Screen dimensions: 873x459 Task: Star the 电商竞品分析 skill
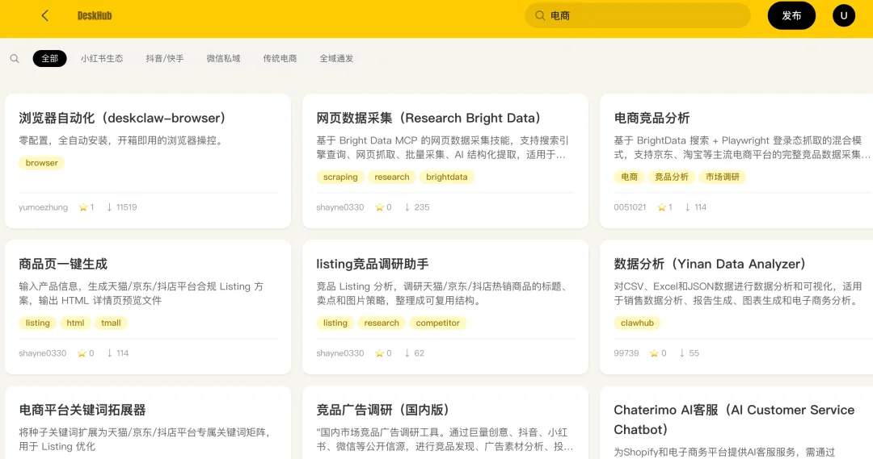coord(661,207)
